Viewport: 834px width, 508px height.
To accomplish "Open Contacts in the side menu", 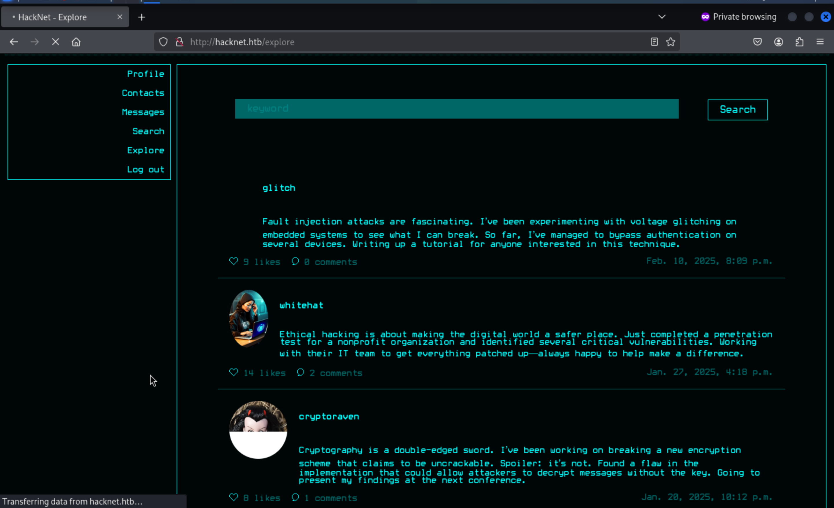I will tap(143, 93).
